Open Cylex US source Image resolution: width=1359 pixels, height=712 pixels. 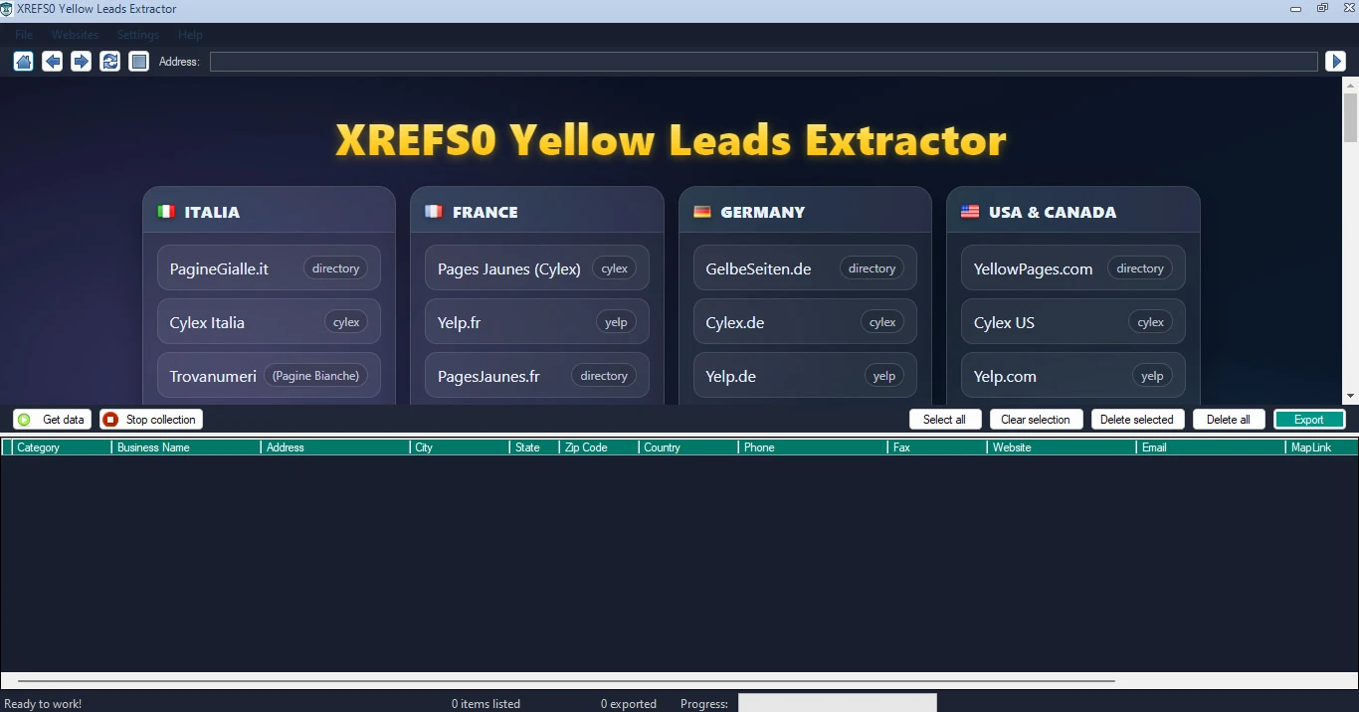coord(1072,322)
